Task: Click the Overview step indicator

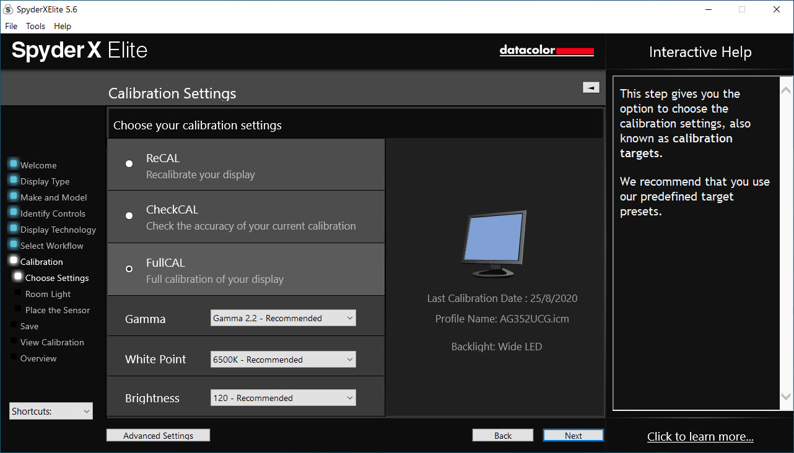Action: point(14,357)
